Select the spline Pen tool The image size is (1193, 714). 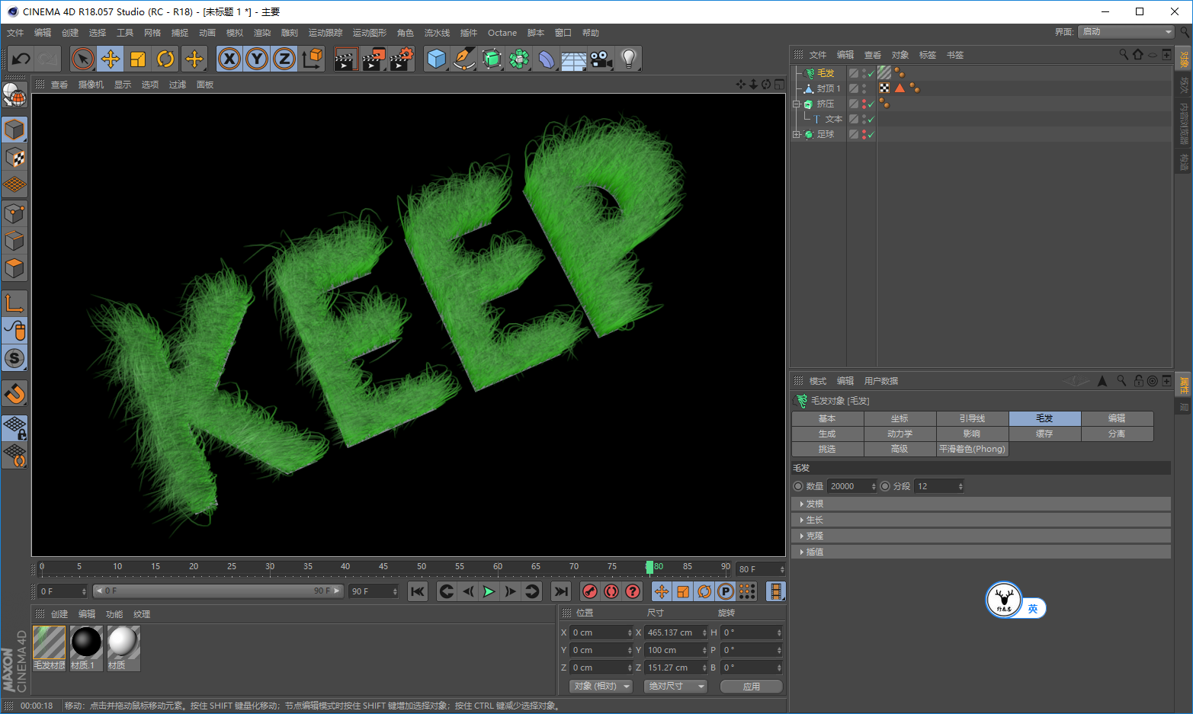point(464,59)
